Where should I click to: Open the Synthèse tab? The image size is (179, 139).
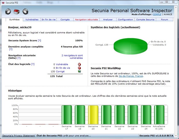coord(15,20)
